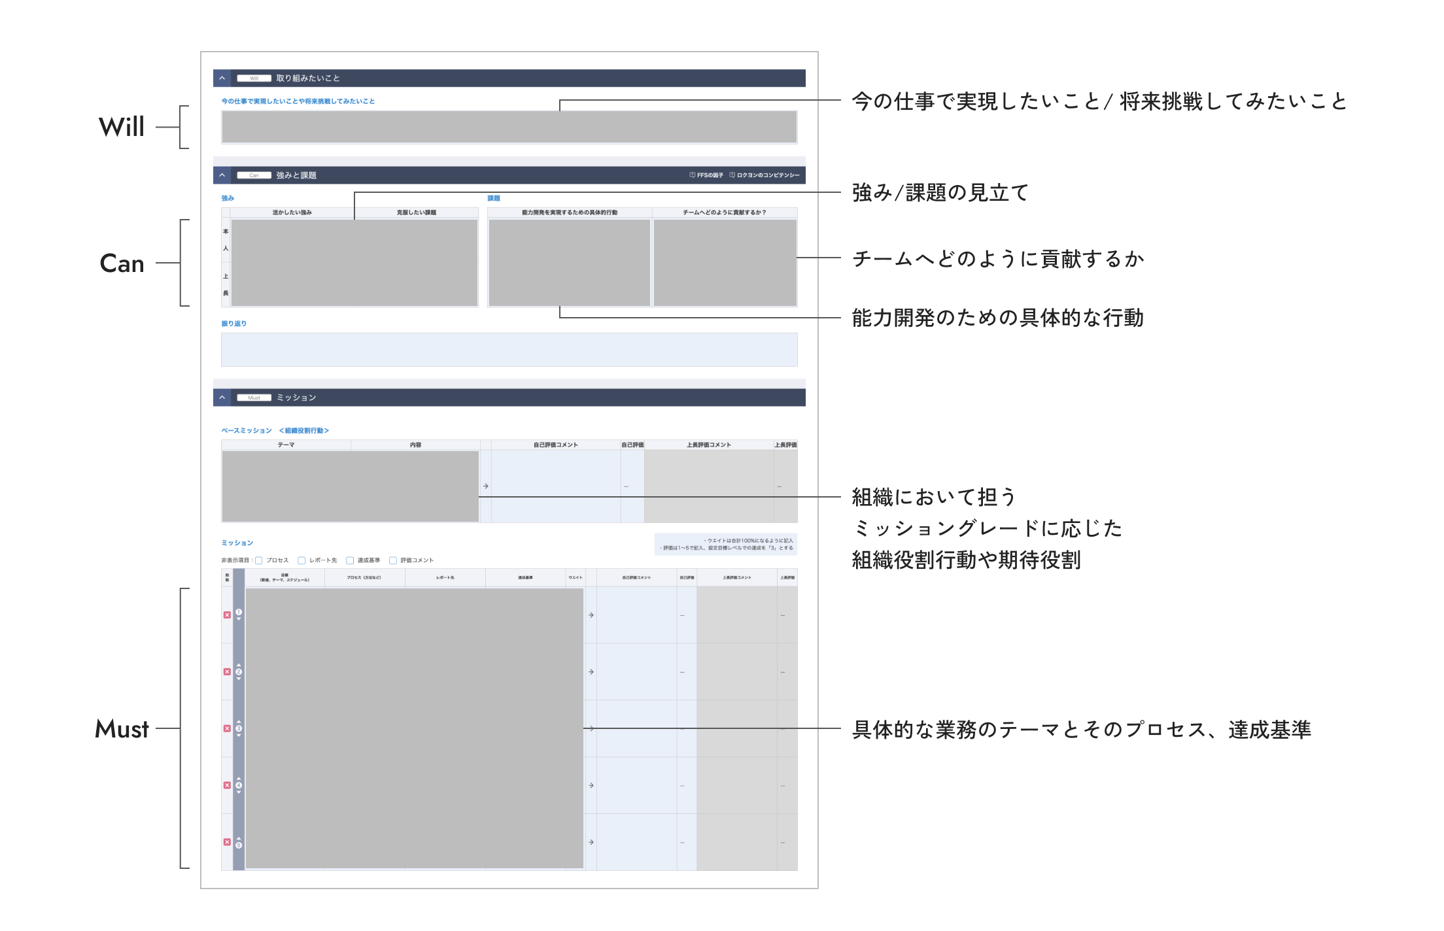Move mission row 2 down
Image resolution: width=1444 pixels, height=931 pixels.
(239, 679)
